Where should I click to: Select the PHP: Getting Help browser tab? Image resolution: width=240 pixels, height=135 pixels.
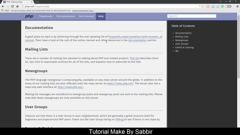click(17, 2)
